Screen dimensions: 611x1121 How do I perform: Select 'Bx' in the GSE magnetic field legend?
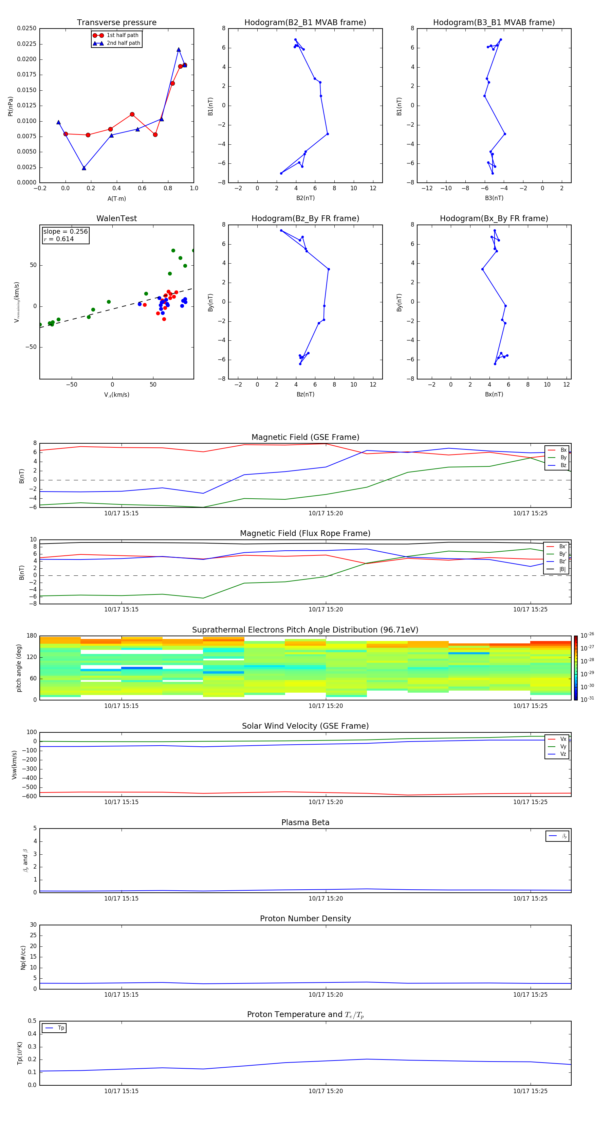(557, 450)
